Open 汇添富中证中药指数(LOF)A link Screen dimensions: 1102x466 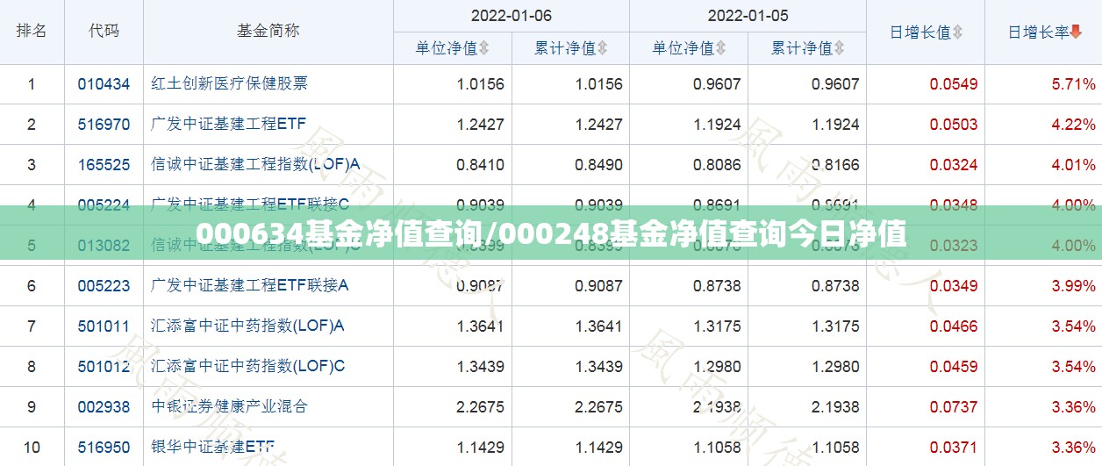coord(247,326)
